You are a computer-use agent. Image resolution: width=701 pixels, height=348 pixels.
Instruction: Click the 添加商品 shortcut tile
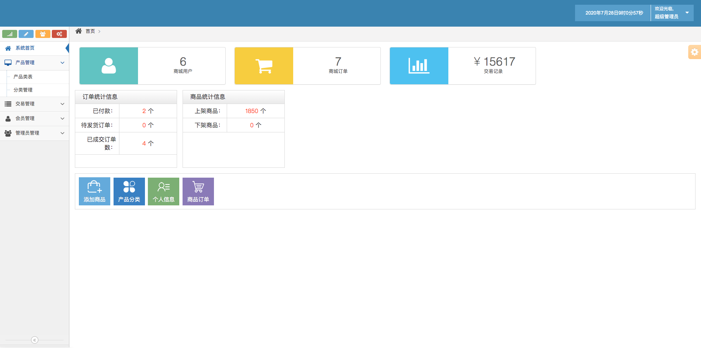click(x=95, y=192)
